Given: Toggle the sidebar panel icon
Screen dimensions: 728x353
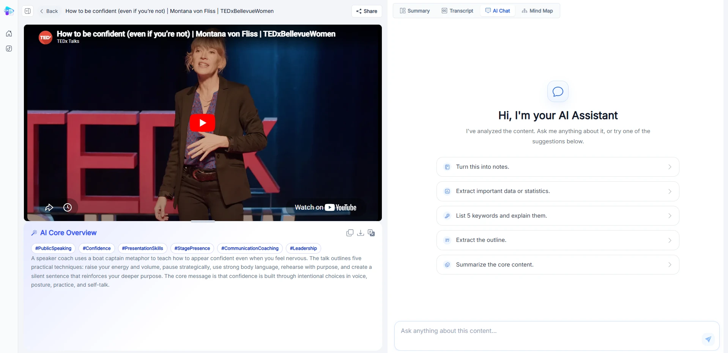Looking at the screenshot, I should [28, 11].
